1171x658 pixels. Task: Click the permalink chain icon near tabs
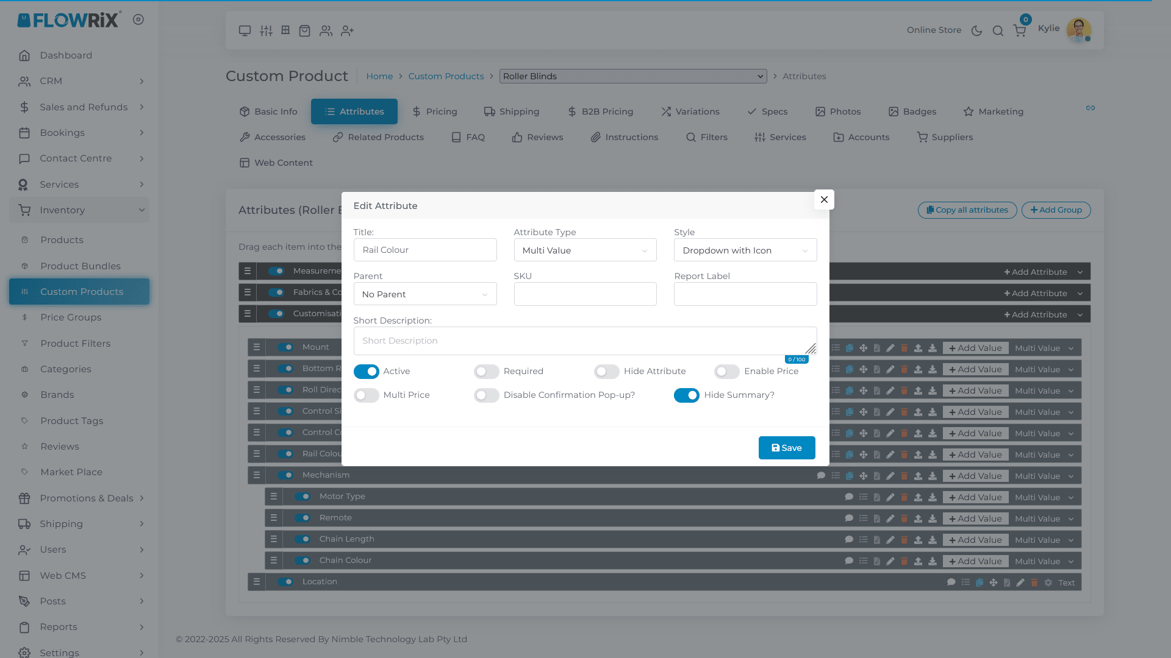click(x=1090, y=108)
